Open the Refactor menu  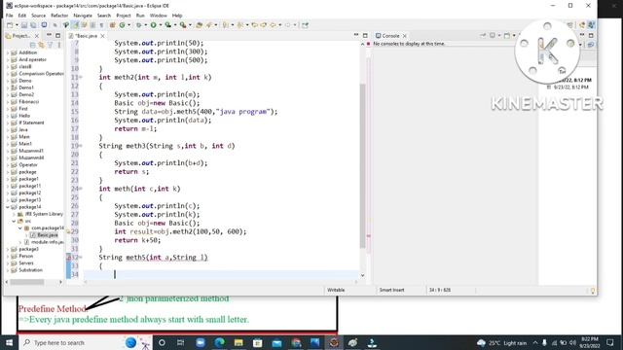tap(59, 16)
